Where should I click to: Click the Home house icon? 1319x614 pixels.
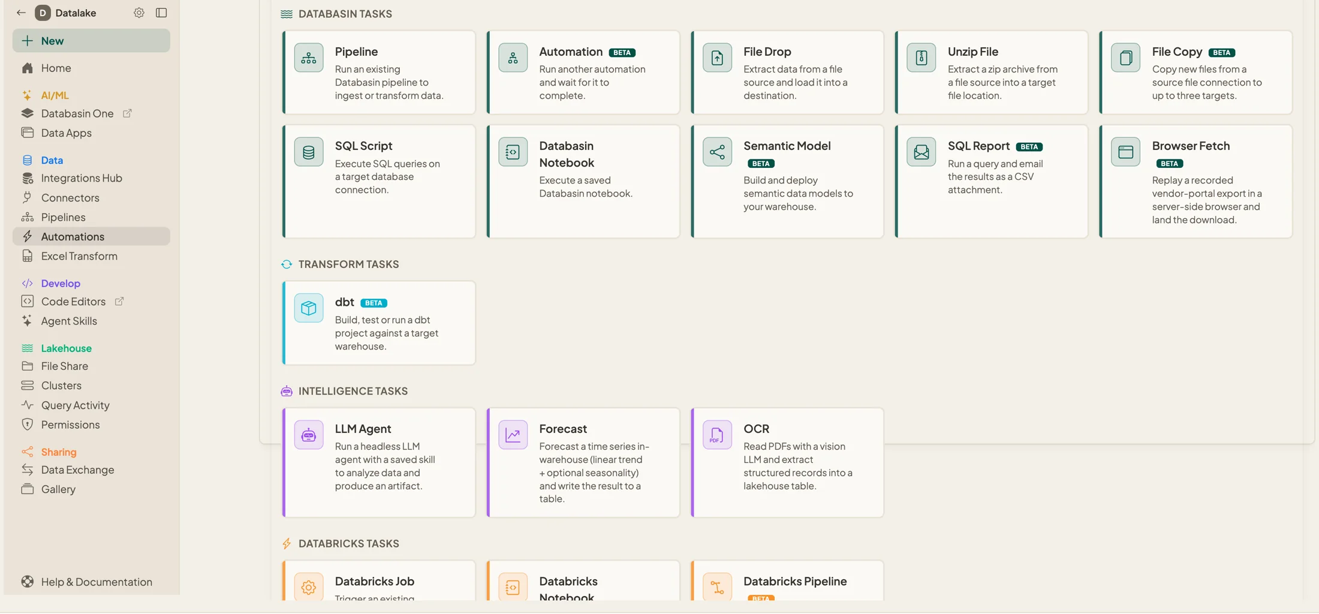(27, 68)
